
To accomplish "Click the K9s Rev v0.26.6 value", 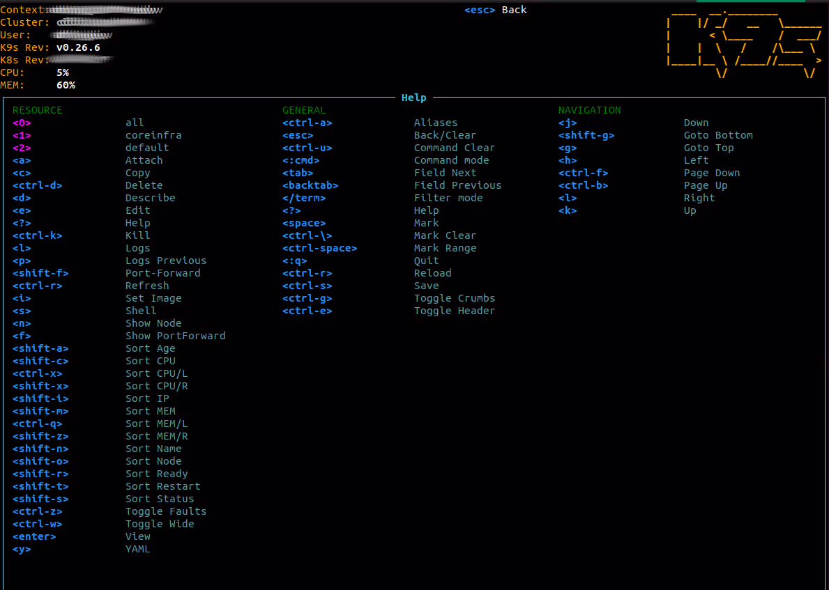I will coord(78,47).
